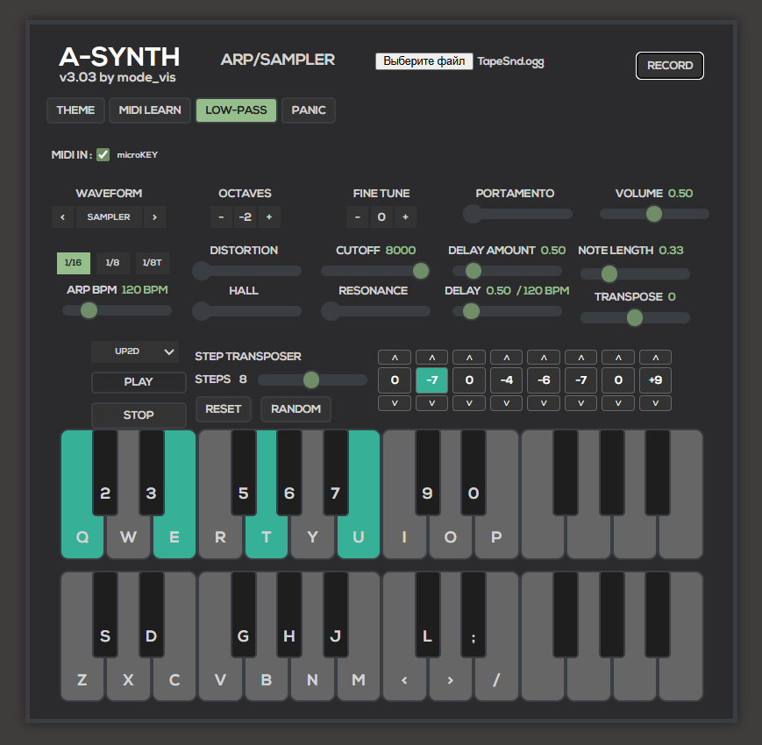This screenshot has width=762, height=745.
Task: Raise the -6 step value
Action: pos(544,358)
